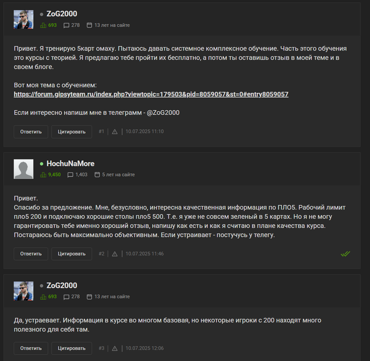Click green rating icon beside 9,450
The height and width of the screenshot is (361, 370).
(x=43, y=175)
